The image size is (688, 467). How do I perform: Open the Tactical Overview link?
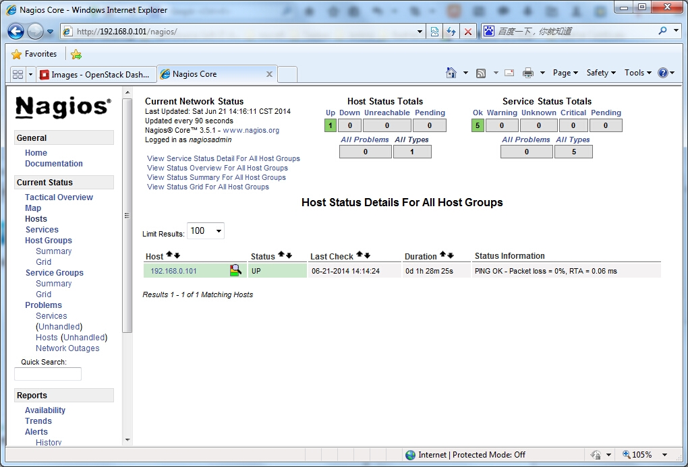pos(59,197)
